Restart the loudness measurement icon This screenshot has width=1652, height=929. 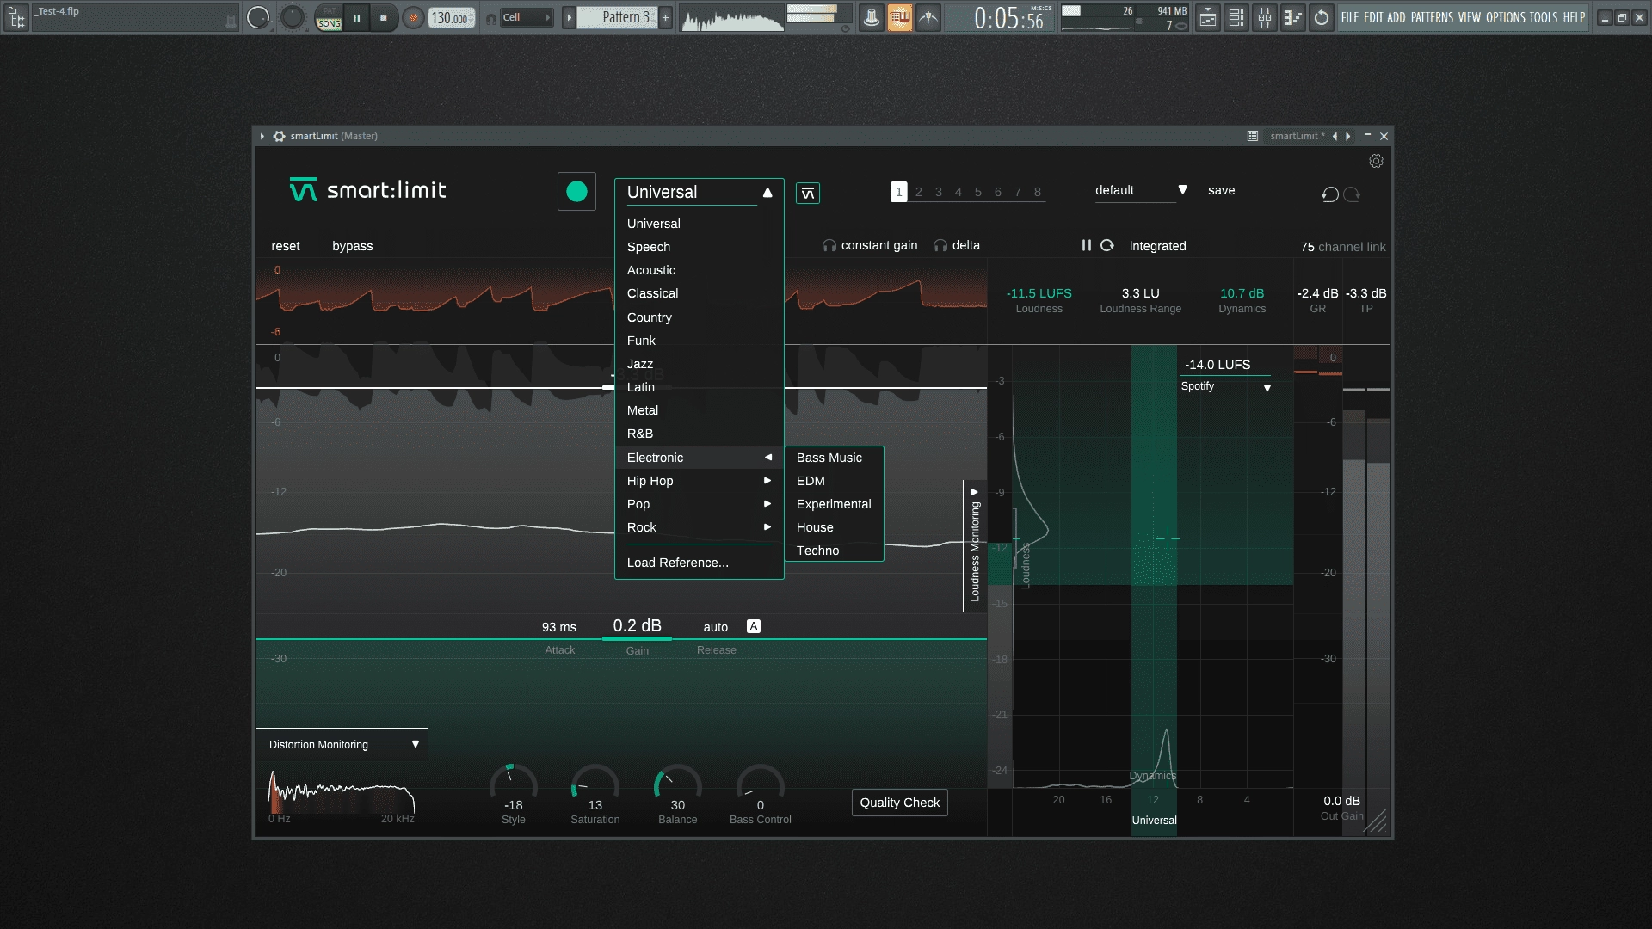[1107, 245]
